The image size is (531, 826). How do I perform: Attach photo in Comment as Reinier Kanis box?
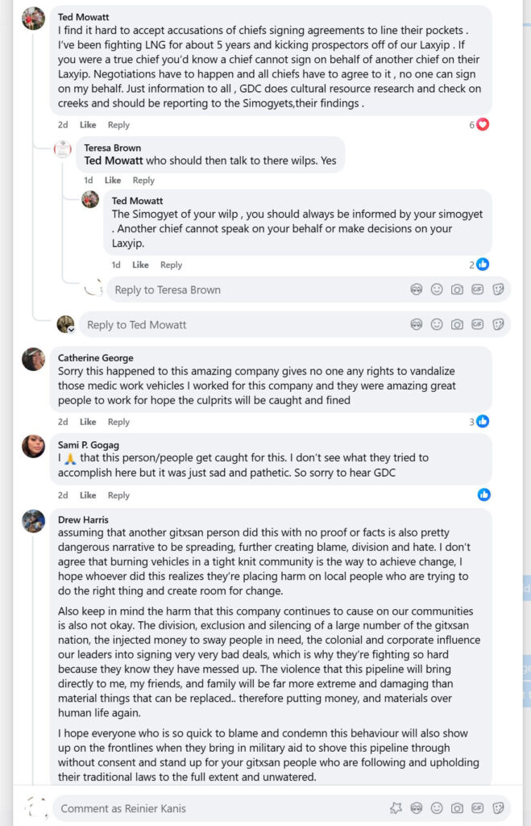(457, 808)
